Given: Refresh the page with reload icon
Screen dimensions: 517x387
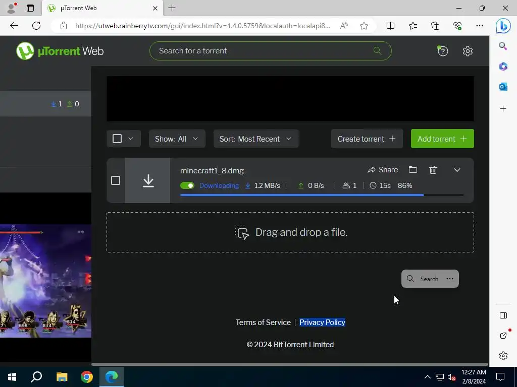Looking at the screenshot, I should 36,26.
